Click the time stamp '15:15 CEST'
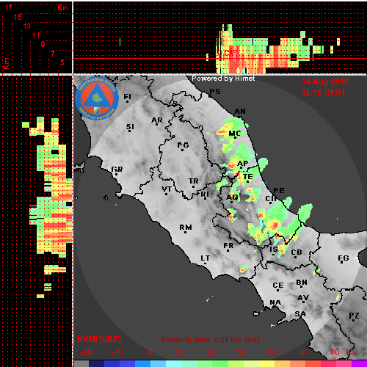This screenshot has height=367, width=367. (x=324, y=92)
